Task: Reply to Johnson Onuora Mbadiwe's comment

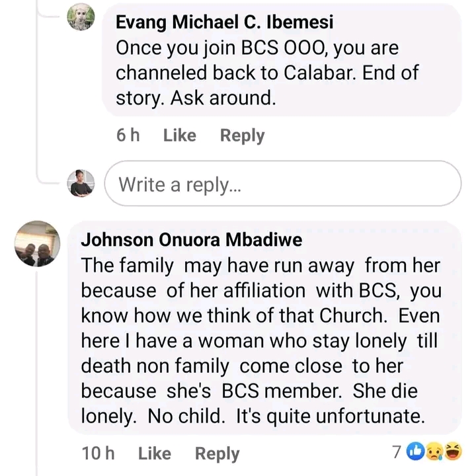Action: (217, 454)
